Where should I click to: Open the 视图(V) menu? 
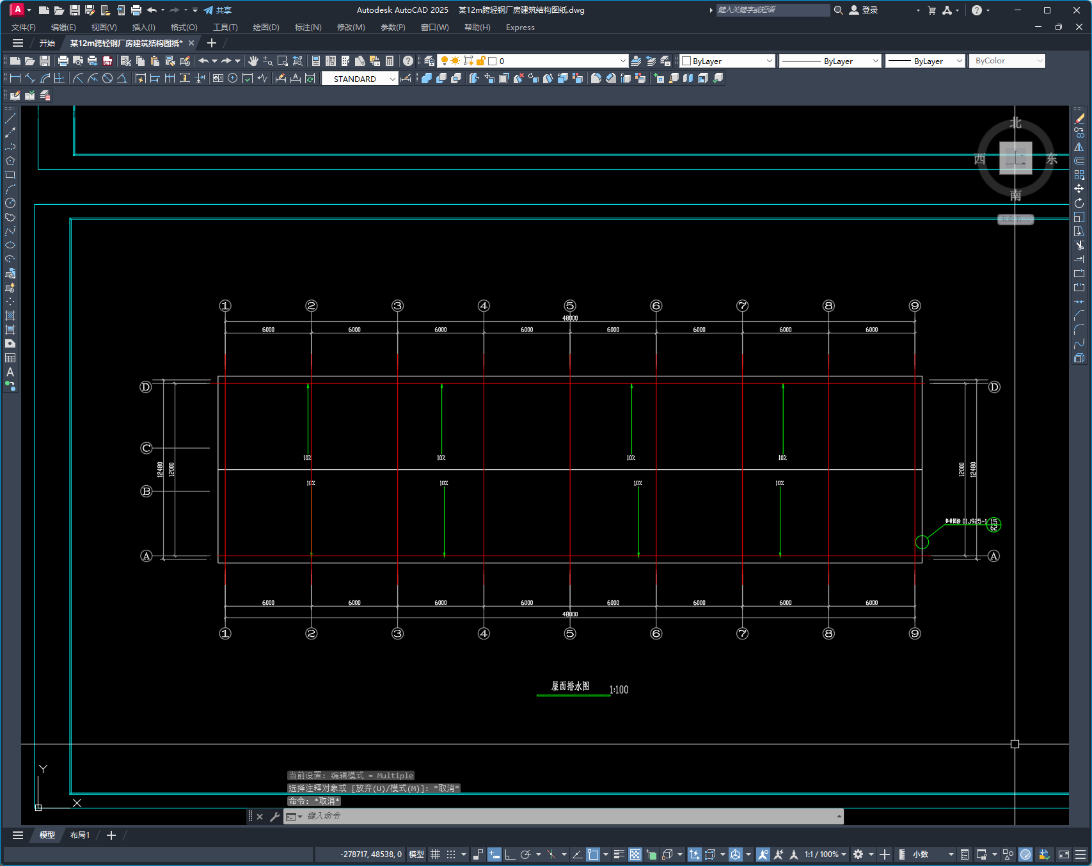pyautogui.click(x=104, y=28)
